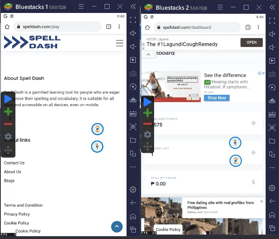
Task: Open Bluestacks 2 hamburger menu in title bar
Action: pos(220,7)
